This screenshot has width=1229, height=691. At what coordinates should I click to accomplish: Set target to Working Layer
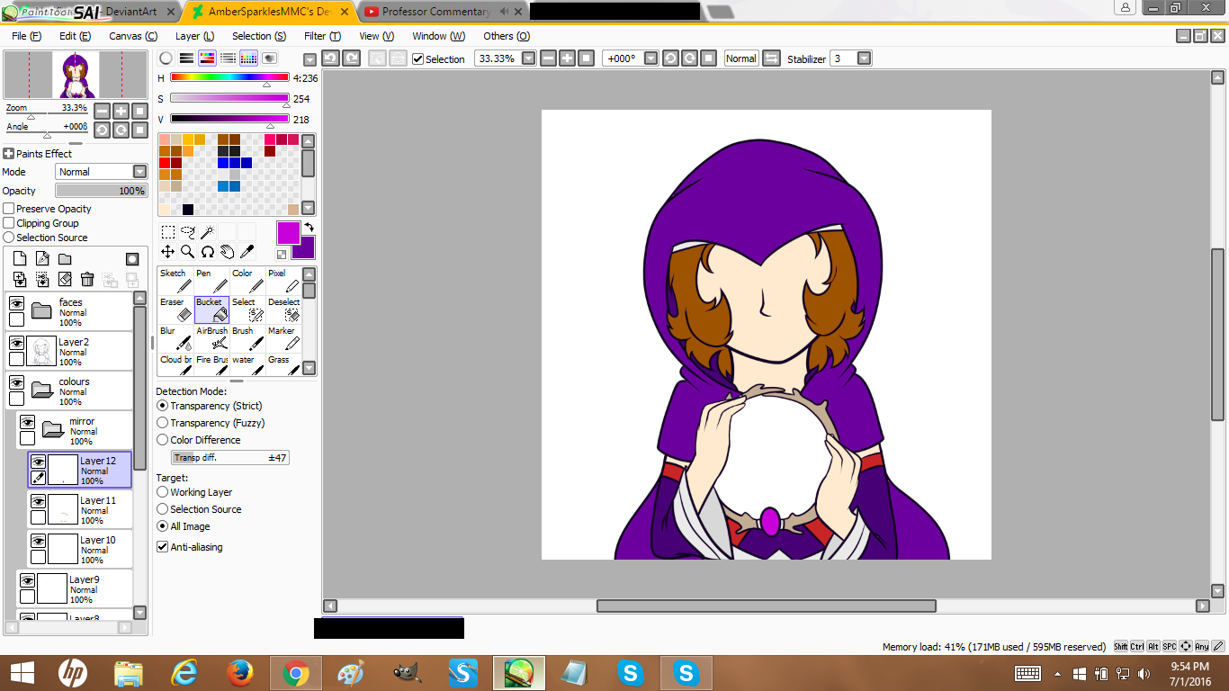point(163,492)
